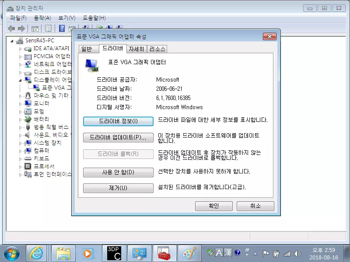Select the SensR45-PC computer node
This screenshot has width=350, height=262.
coord(39,41)
